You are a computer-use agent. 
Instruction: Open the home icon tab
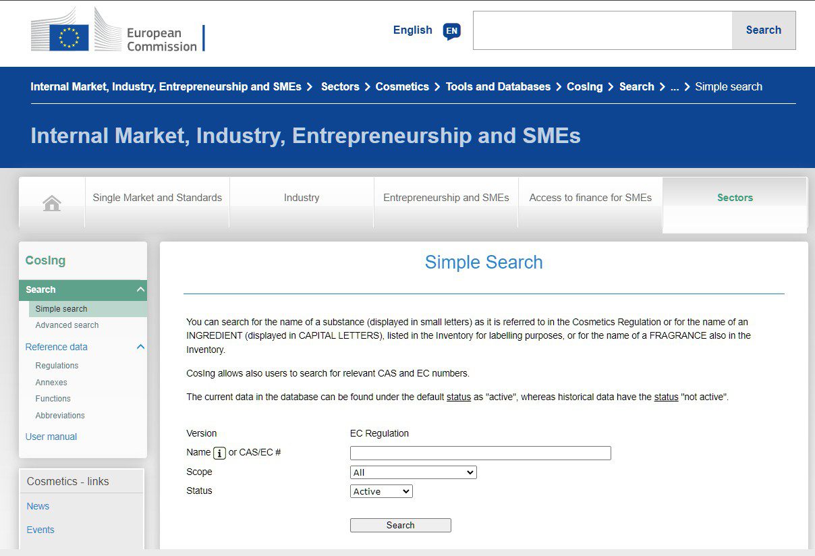(x=52, y=202)
